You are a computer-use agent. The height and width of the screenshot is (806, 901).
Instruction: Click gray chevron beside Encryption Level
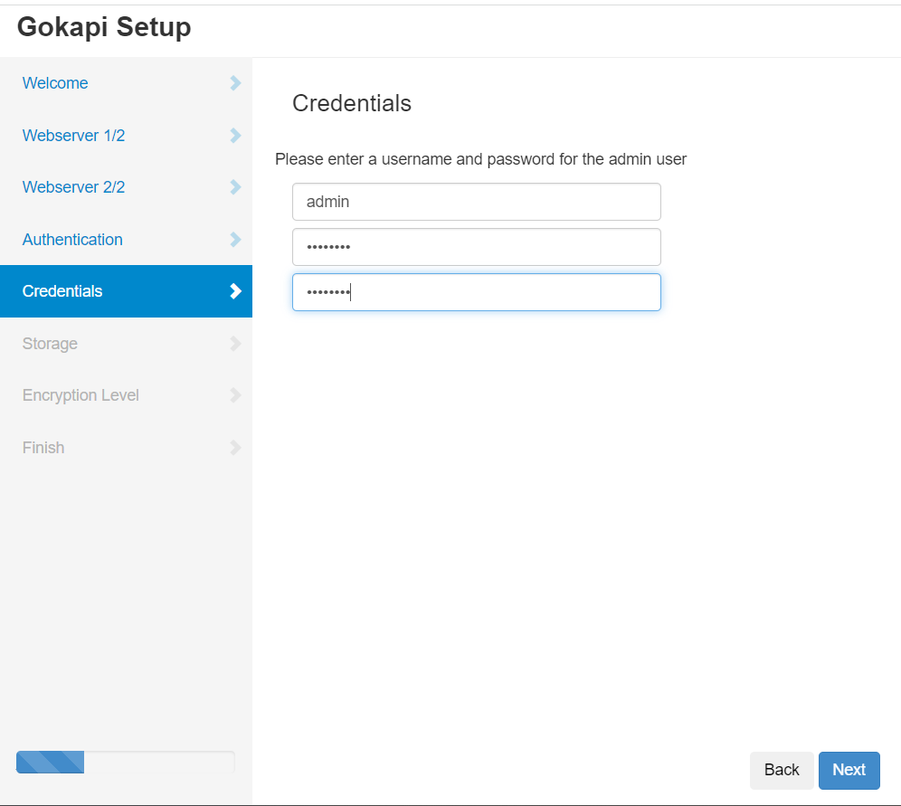point(235,395)
